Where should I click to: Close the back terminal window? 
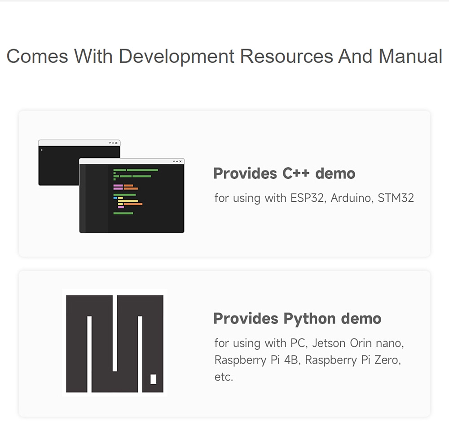[x=117, y=143]
